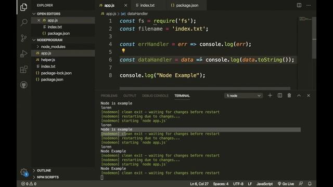The width and height of the screenshot is (333, 187).
Task: Open the terminal selector dropdown '1: node'
Action: [x=244, y=96]
